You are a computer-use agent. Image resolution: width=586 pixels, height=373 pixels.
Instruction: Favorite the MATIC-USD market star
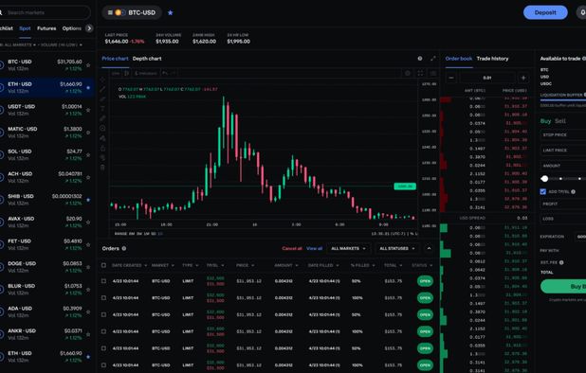(x=88, y=133)
